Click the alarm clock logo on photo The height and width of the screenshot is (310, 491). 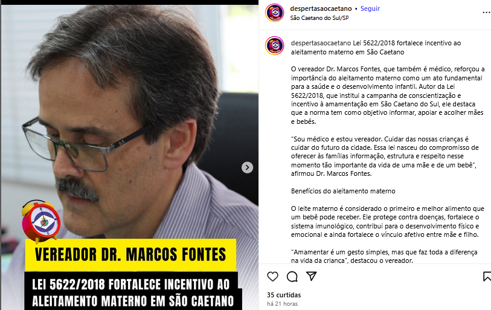40,221
